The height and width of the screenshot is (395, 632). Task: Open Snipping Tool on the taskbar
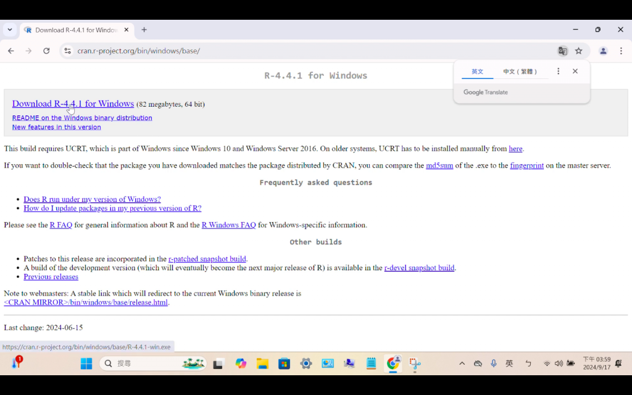[x=415, y=364]
